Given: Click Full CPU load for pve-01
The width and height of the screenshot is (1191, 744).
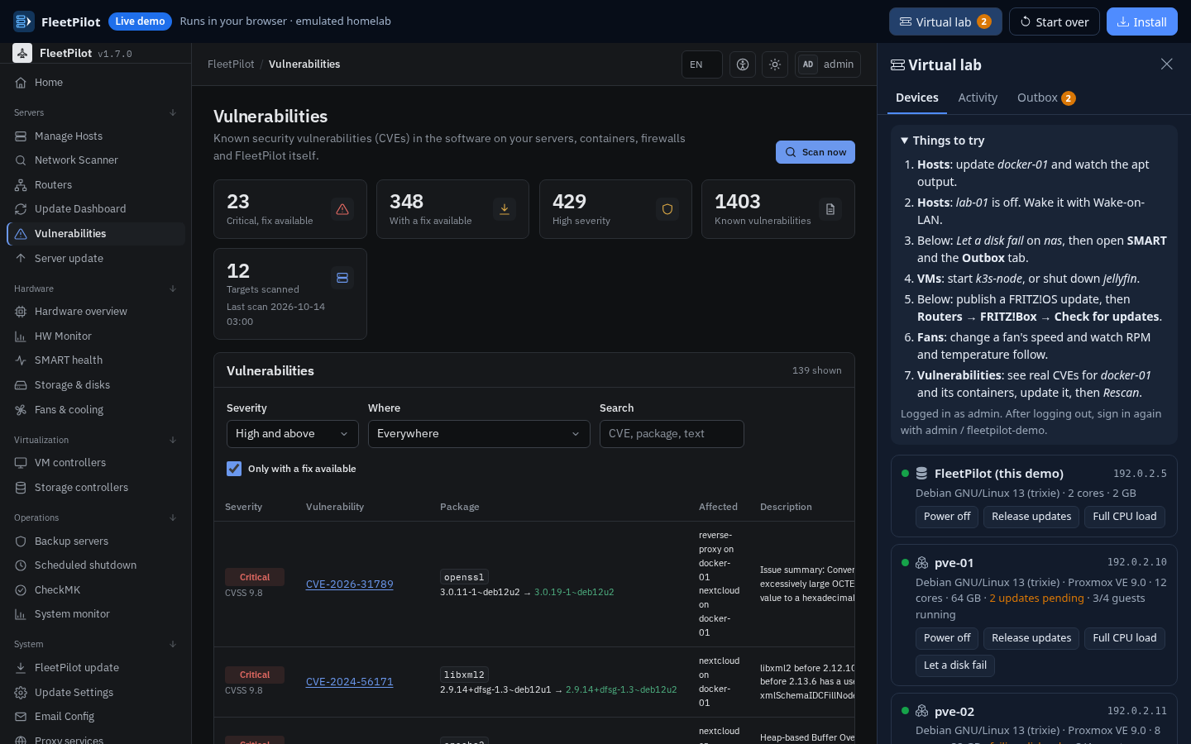Looking at the screenshot, I should 1125,638.
